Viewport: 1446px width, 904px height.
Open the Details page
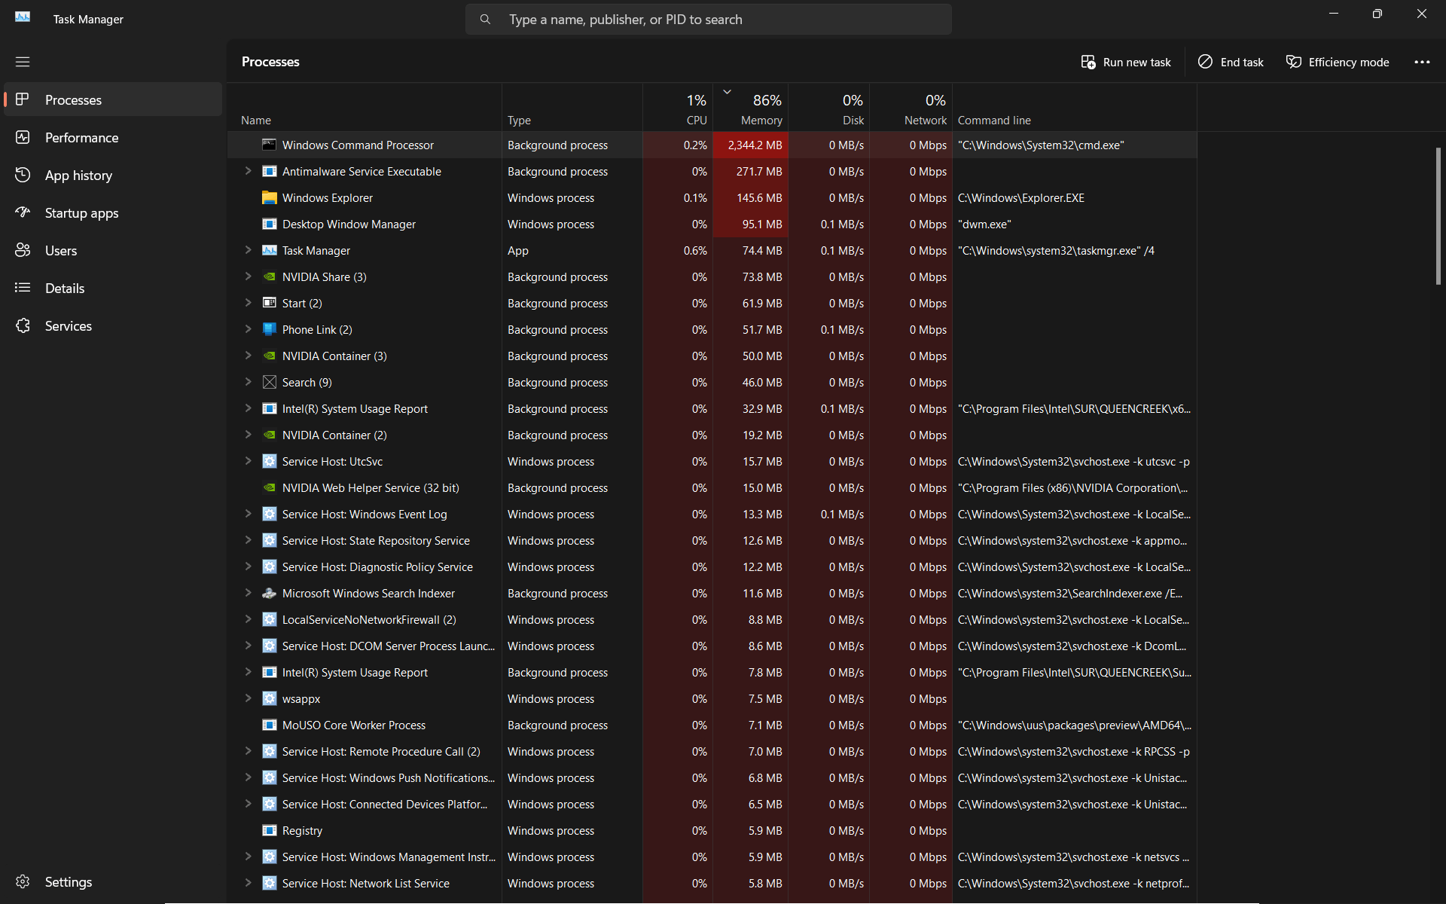[x=65, y=288]
